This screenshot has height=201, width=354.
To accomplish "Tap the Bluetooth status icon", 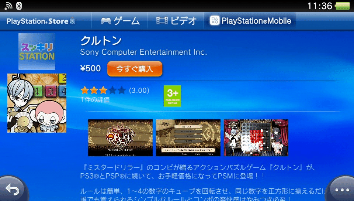I will pos(19,6).
